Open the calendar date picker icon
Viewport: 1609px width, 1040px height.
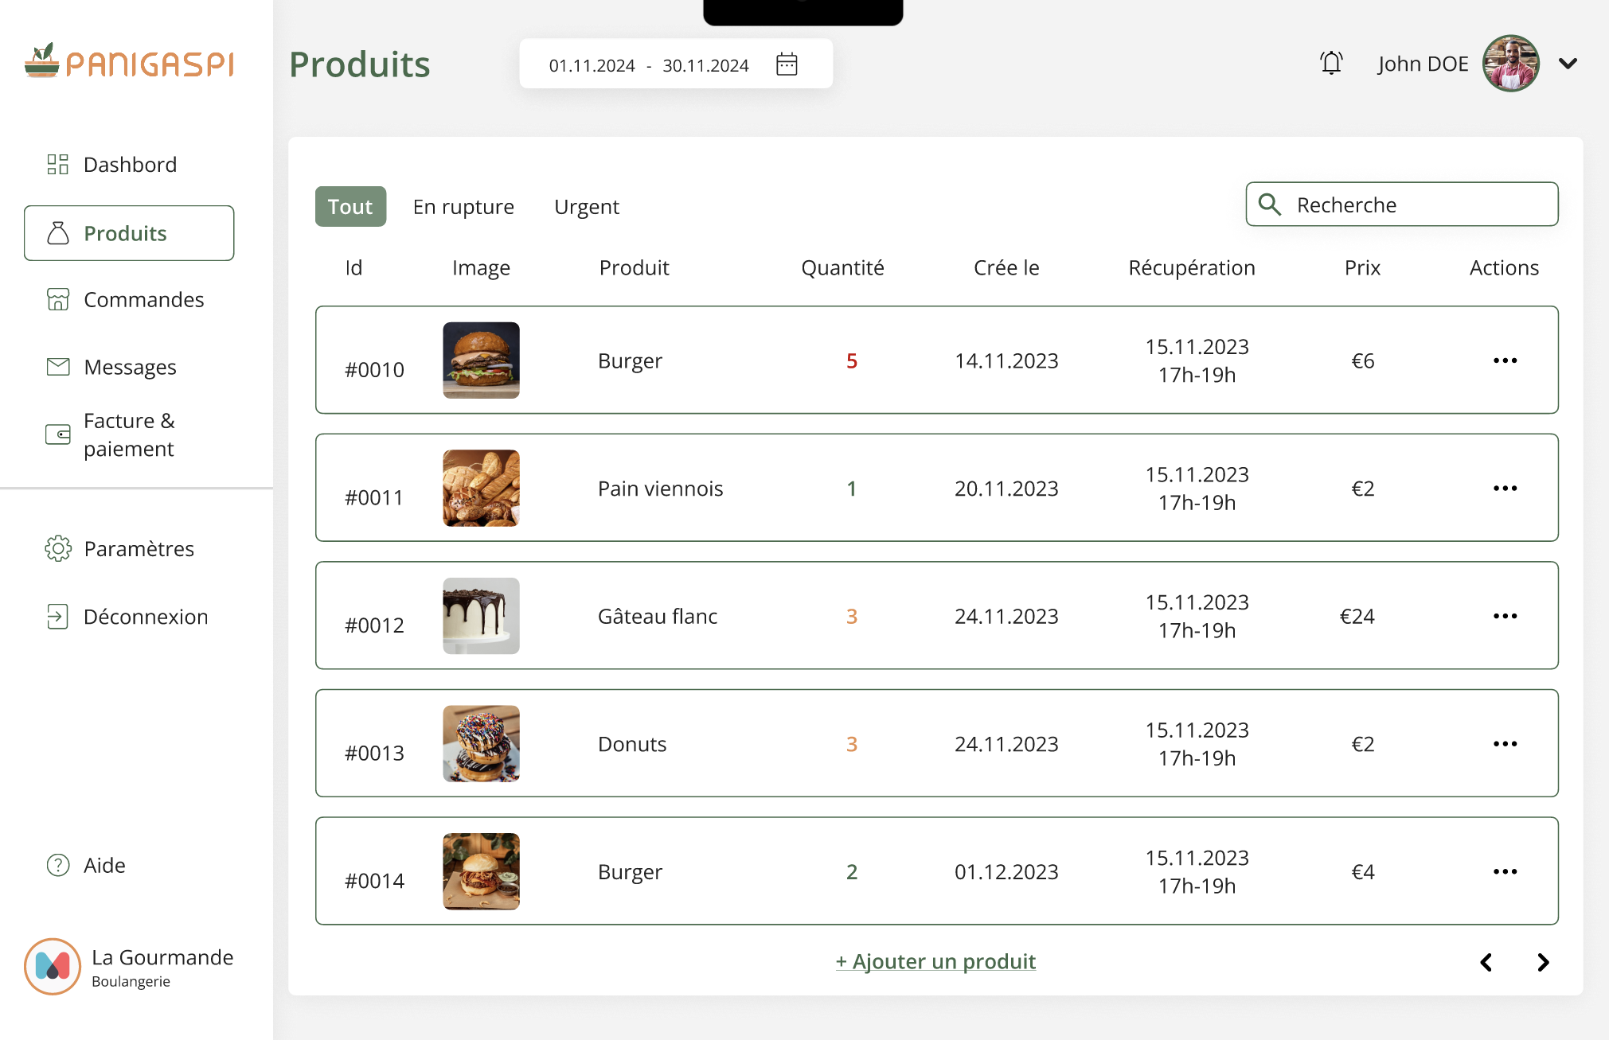point(787,64)
